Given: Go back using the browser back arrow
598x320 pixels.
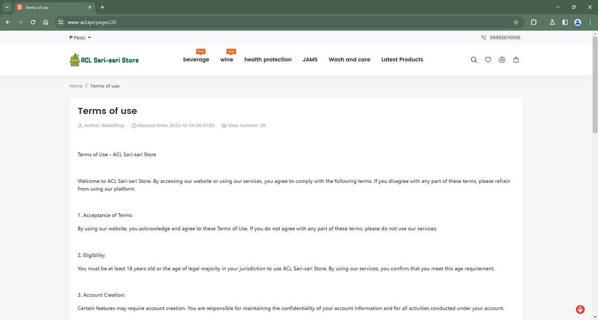Looking at the screenshot, I should point(7,22).
